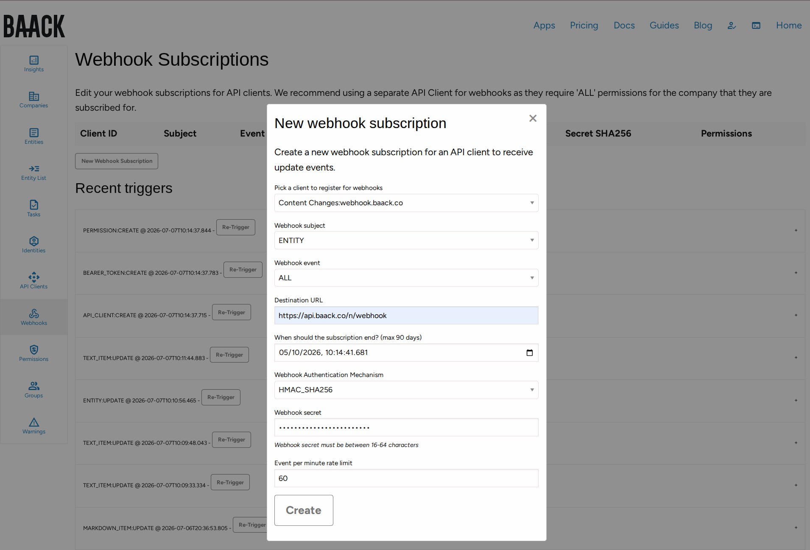Expand the BEARER_TOKEN:CREATE trigger row
Image resolution: width=810 pixels, height=550 pixels.
coord(796,273)
